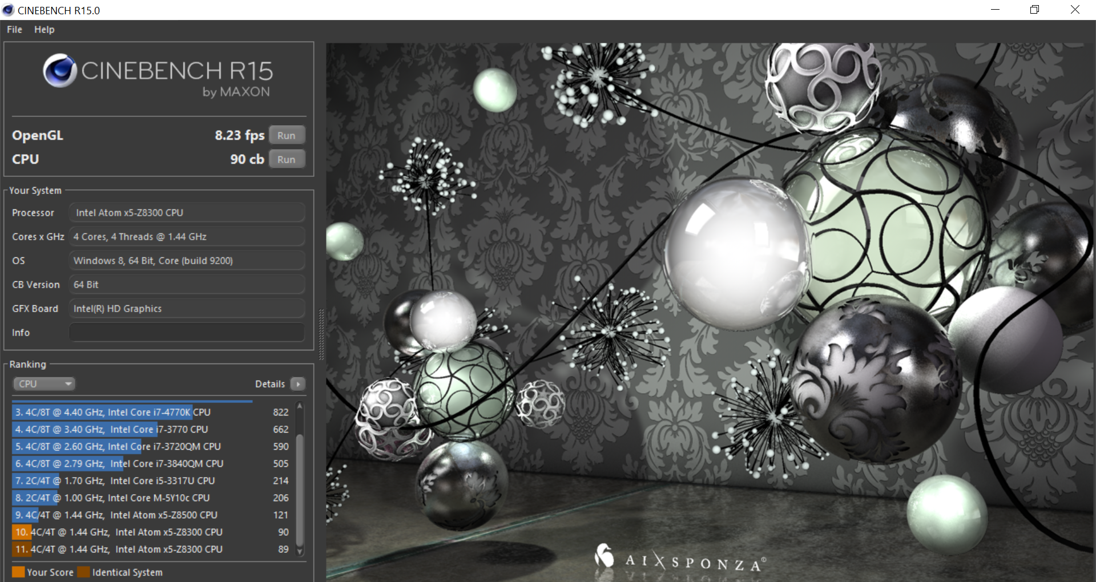1096x582 pixels.
Task: Click the OS field showing Windows 8
Action: coord(186,260)
